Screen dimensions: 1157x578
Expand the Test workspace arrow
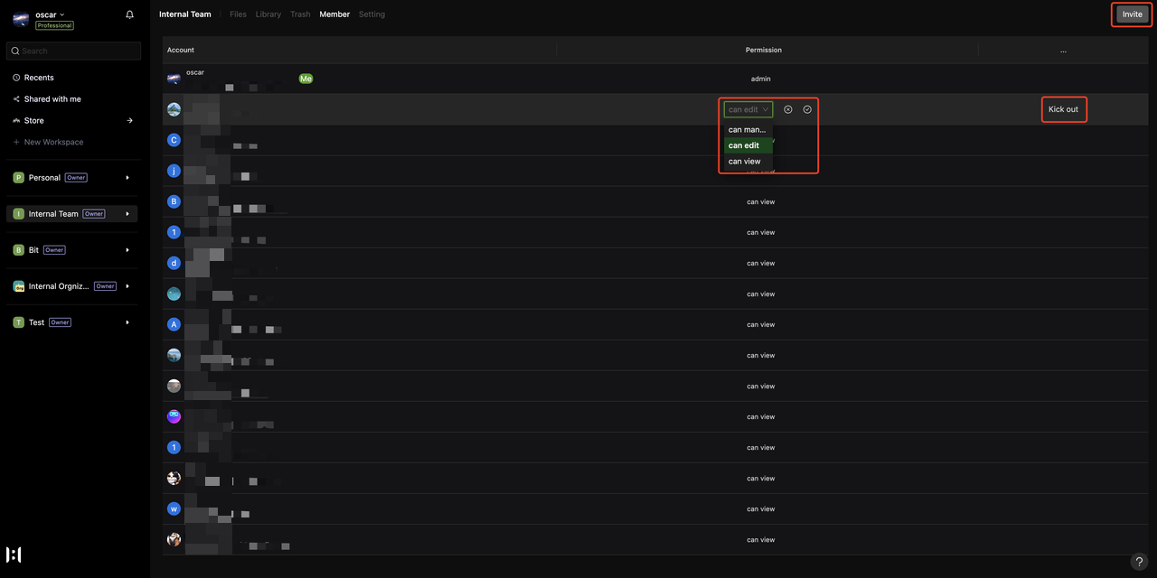click(x=127, y=322)
